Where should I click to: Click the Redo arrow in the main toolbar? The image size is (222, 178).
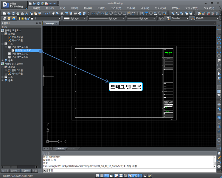tap(49, 13)
